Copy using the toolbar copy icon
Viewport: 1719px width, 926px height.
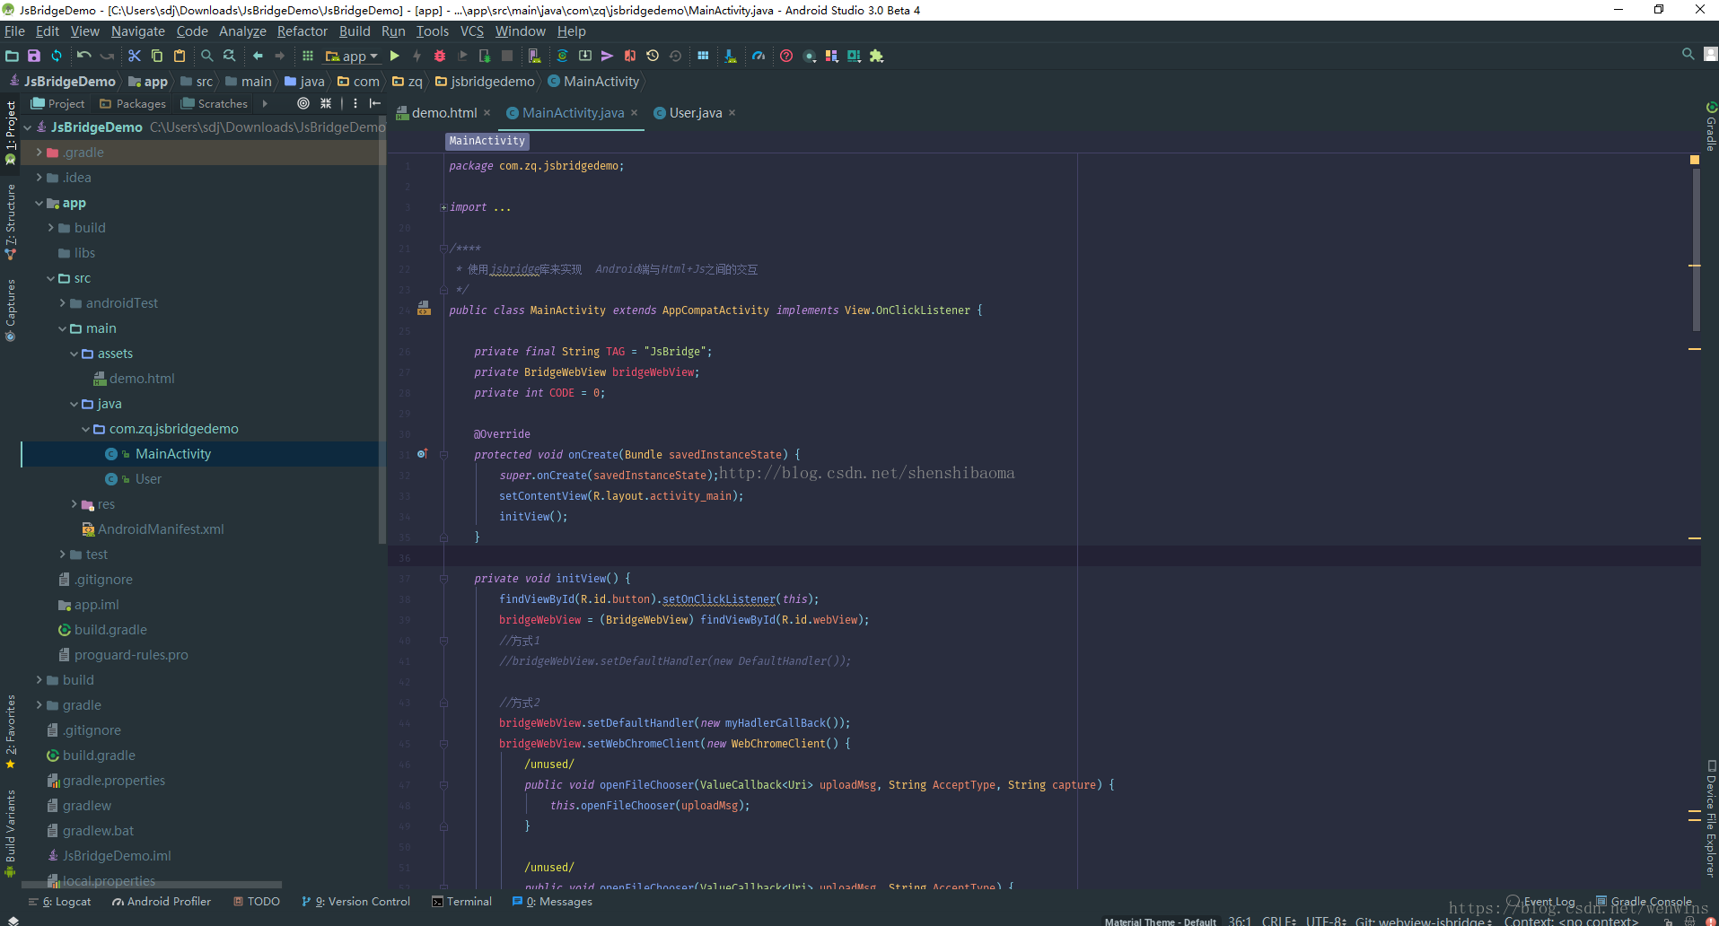157,56
